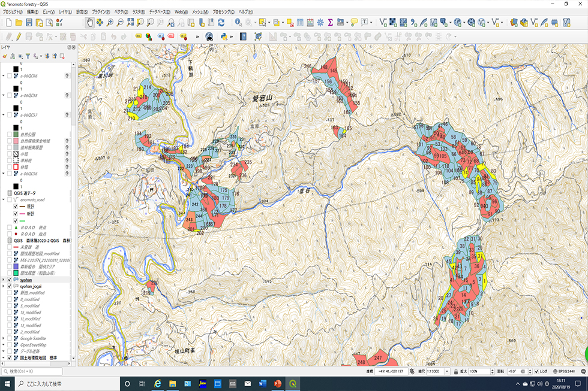Open the プロジェクト menu
Viewport: 588px width, 391px height.
pos(13,12)
